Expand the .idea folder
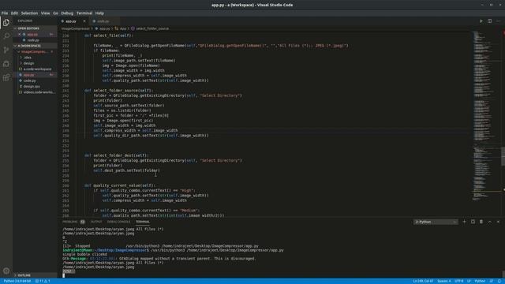This screenshot has width=505, height=284. click(28, 58)
